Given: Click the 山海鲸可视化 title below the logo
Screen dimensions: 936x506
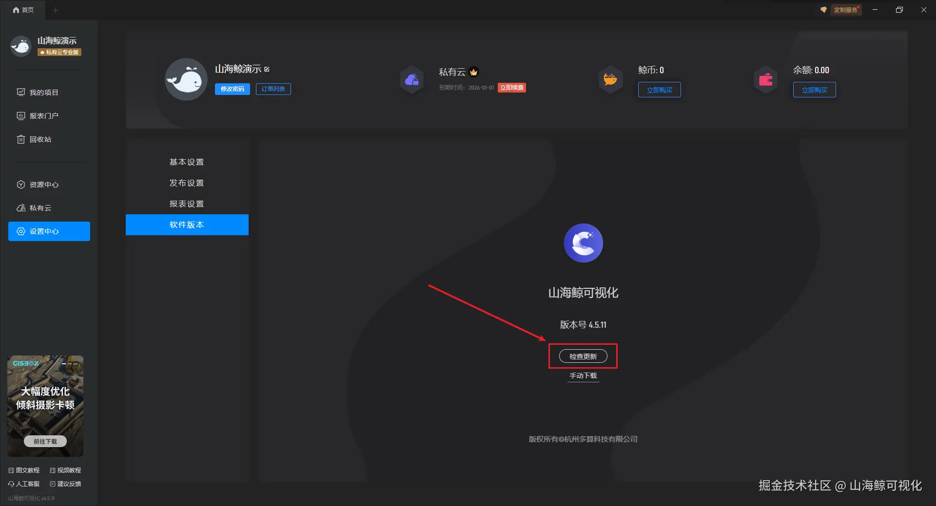Looking at the screenshot, I should point(584,293).
